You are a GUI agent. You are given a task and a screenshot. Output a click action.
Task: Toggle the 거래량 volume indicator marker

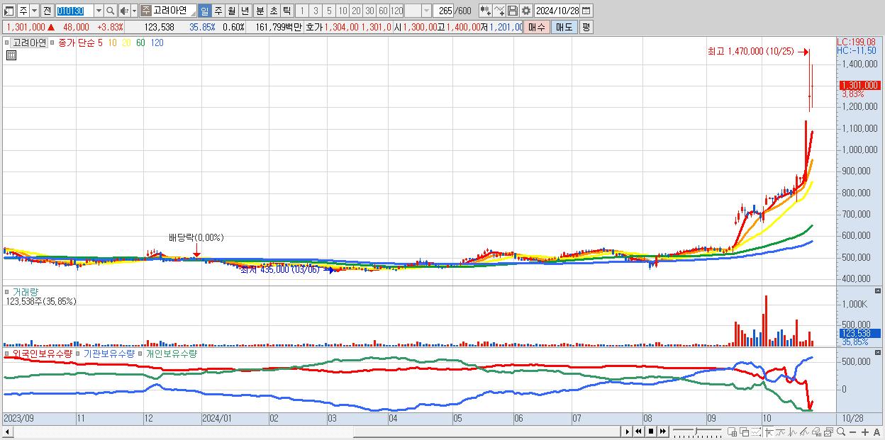click(7, 291)
